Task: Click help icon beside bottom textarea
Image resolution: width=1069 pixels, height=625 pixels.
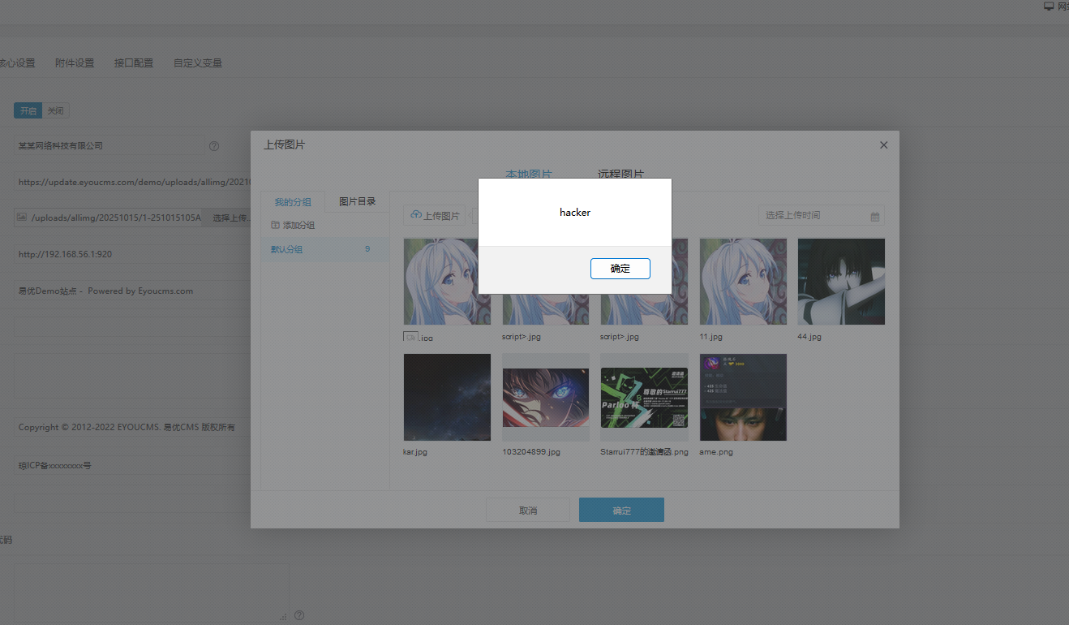Action: (299, 616)
